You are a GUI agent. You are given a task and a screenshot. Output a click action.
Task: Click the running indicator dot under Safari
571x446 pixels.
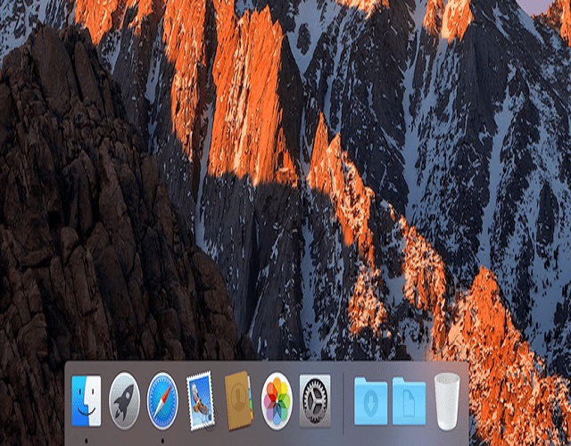click(163, 440)
